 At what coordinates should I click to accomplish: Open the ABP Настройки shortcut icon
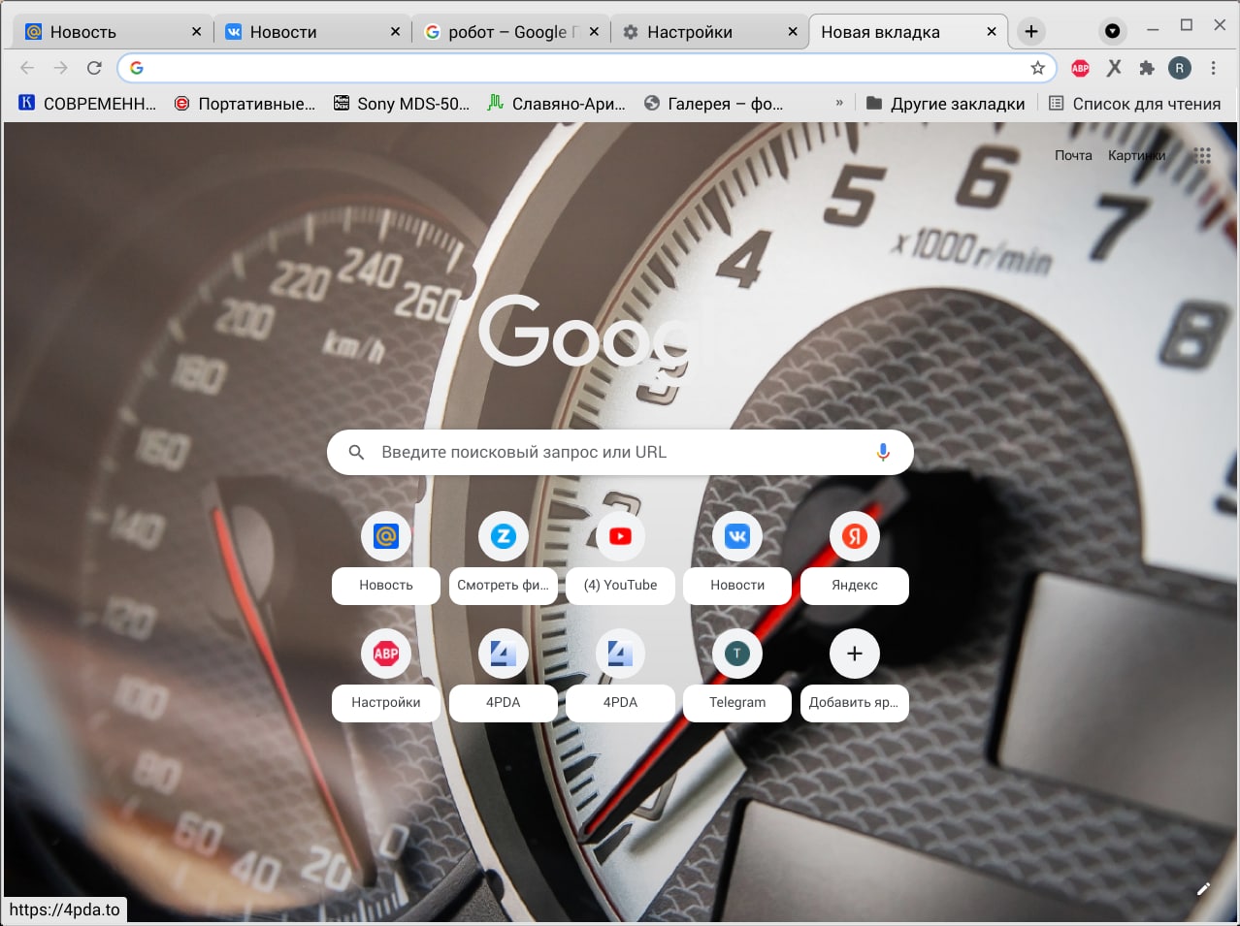click(386, 654)
